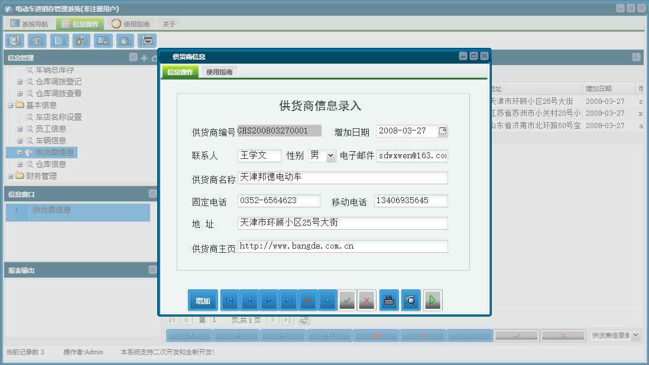
Task: Select 车辆总库存 tree item
Action: 54,70
